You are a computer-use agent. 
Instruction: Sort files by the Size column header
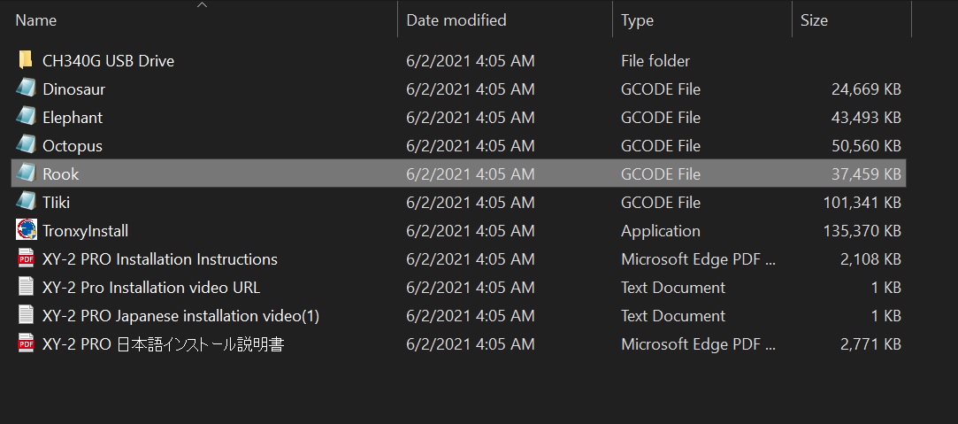[x=814, y=20]
